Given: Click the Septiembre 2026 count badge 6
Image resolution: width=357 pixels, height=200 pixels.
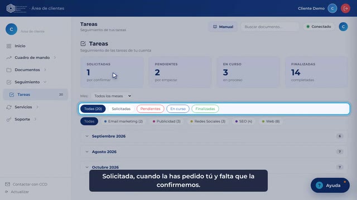Looking at the screenshot, I should point(340,136).
